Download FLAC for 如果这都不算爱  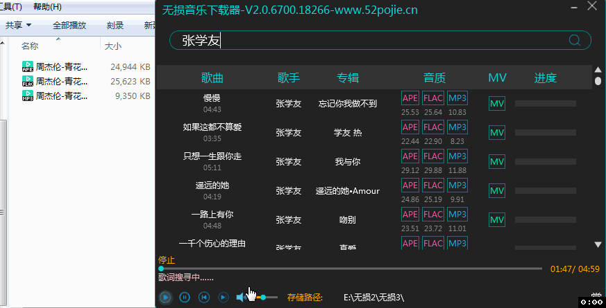pyautogui.click(x=433, y=127)
